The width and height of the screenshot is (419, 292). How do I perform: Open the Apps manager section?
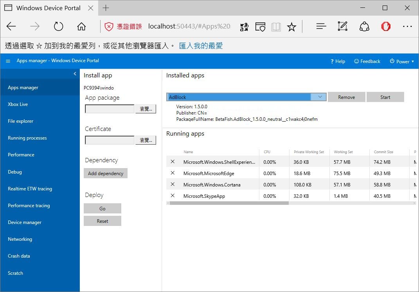pos(40,87)
